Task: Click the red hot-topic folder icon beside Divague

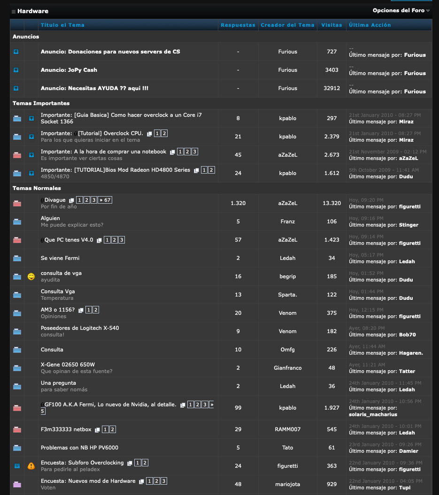Action: point(17,203)
